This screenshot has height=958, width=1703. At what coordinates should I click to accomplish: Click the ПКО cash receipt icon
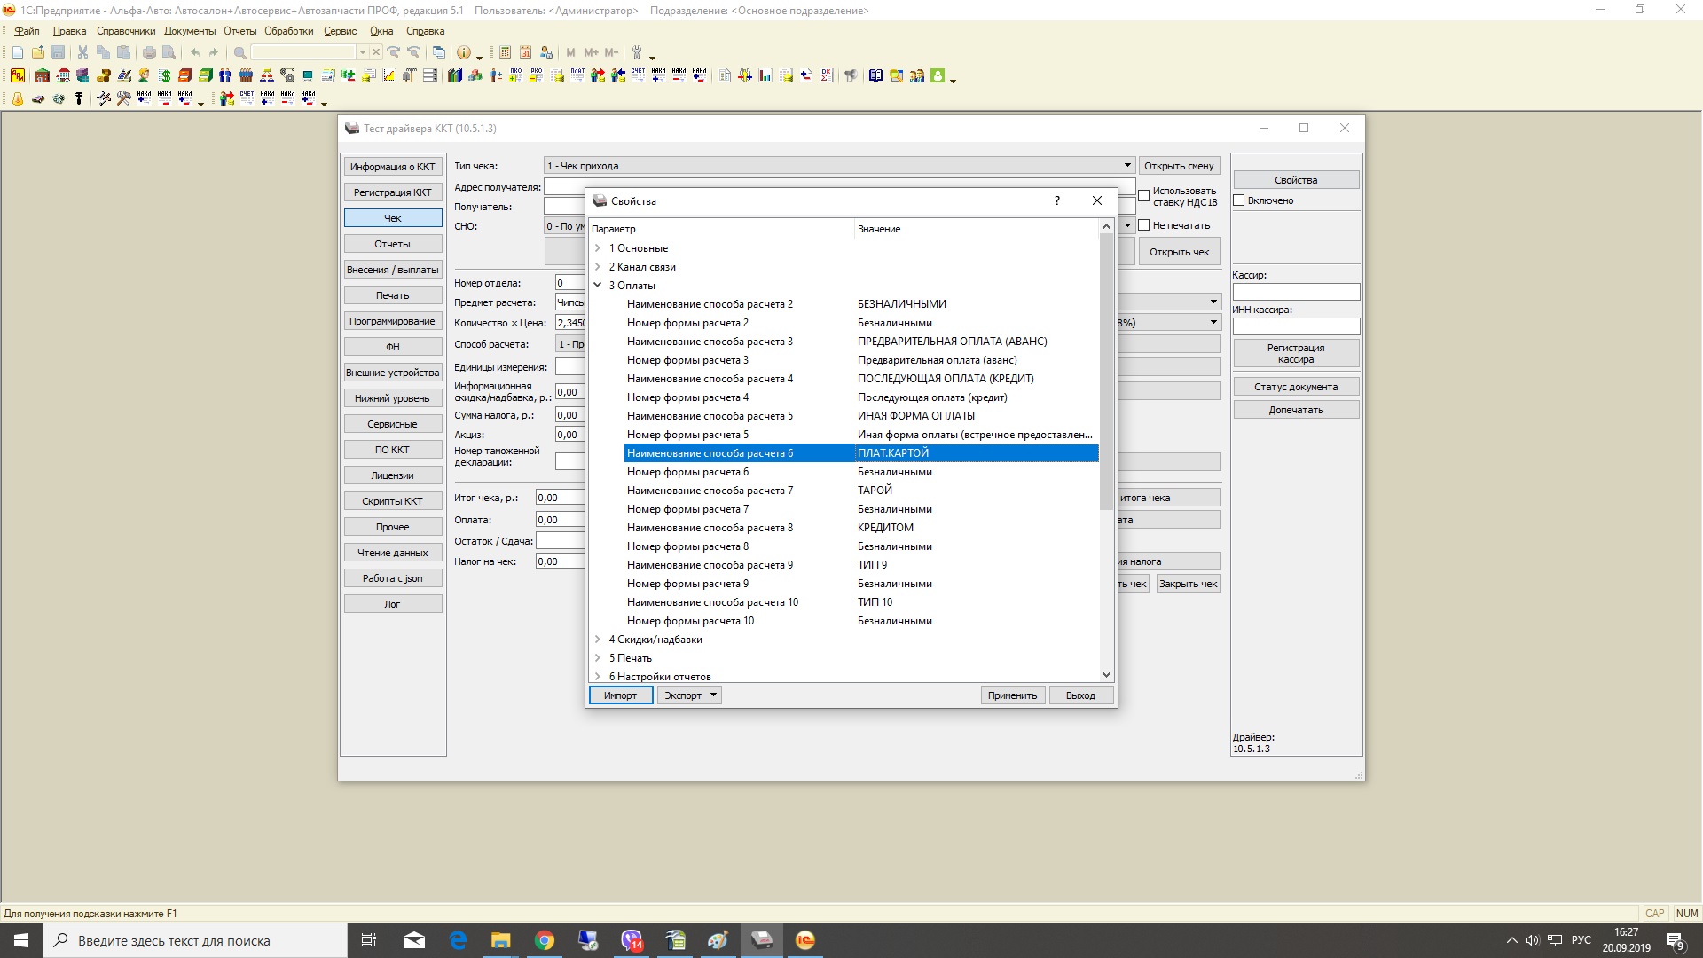tap(515, 75)
